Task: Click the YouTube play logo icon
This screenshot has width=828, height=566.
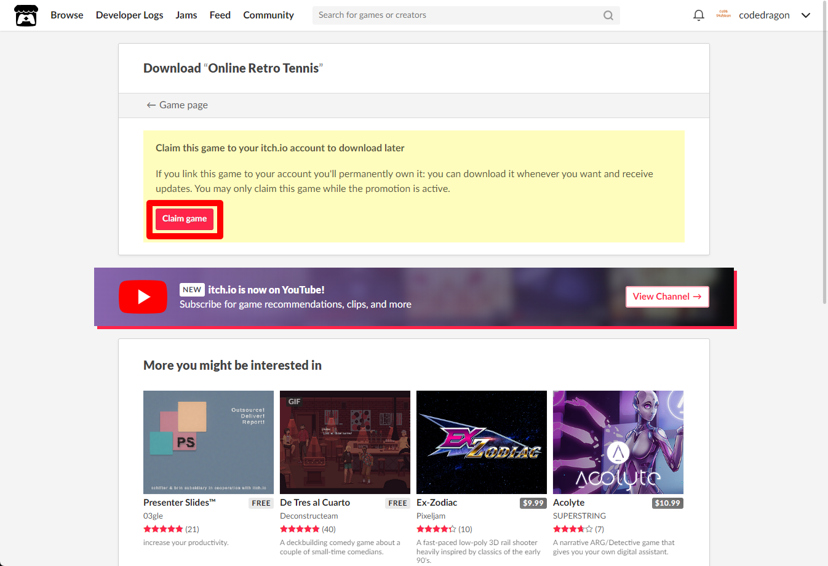Action: click(x=143, y=297)
